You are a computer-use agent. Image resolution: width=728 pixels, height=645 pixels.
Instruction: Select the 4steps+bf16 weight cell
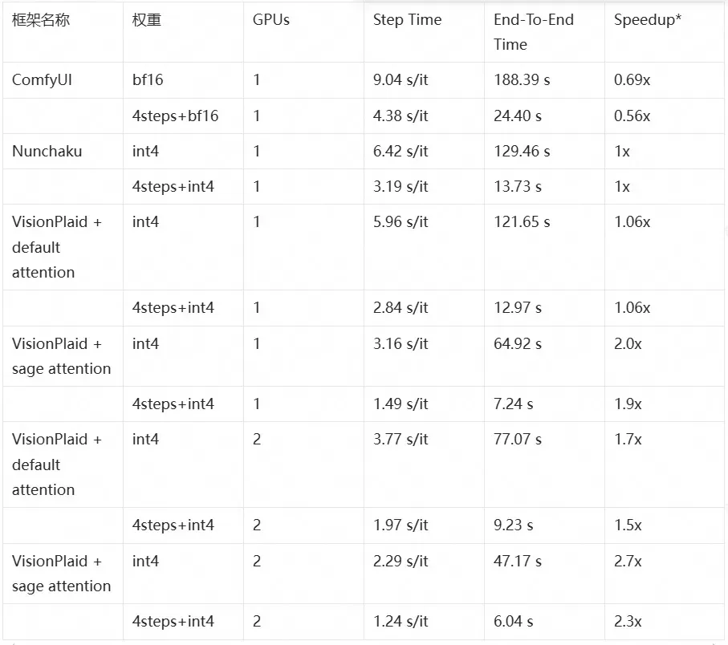175,116
